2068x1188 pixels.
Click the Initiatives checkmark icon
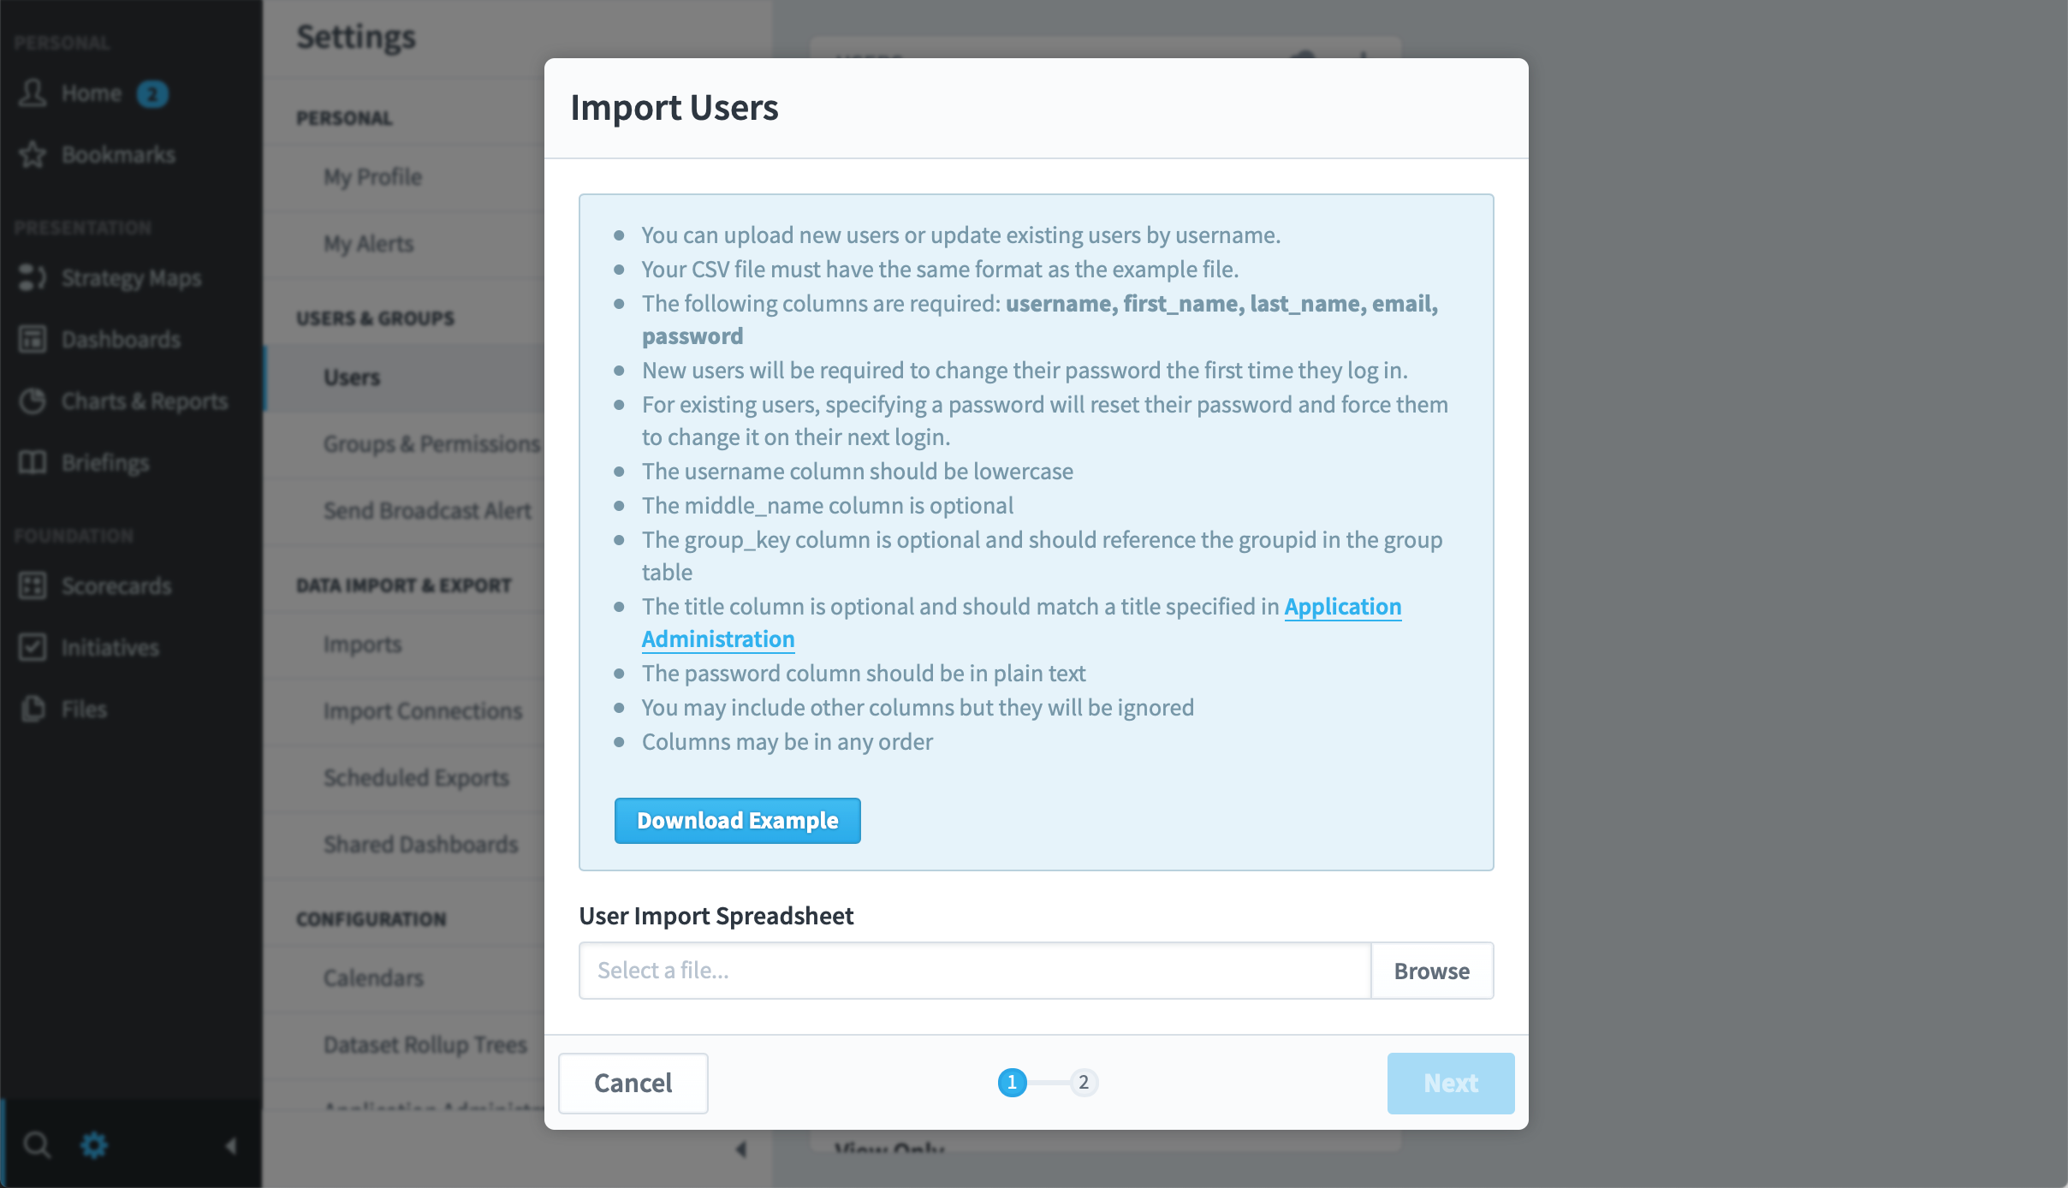click(33, 647)
